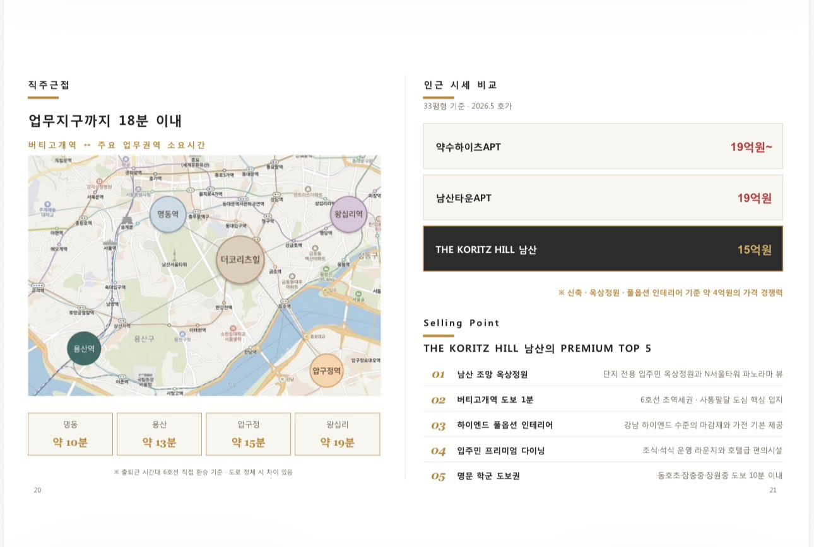814x547 pixels.
Task: Click the 6호선 초역세권 description text
Action: (711, 400)
